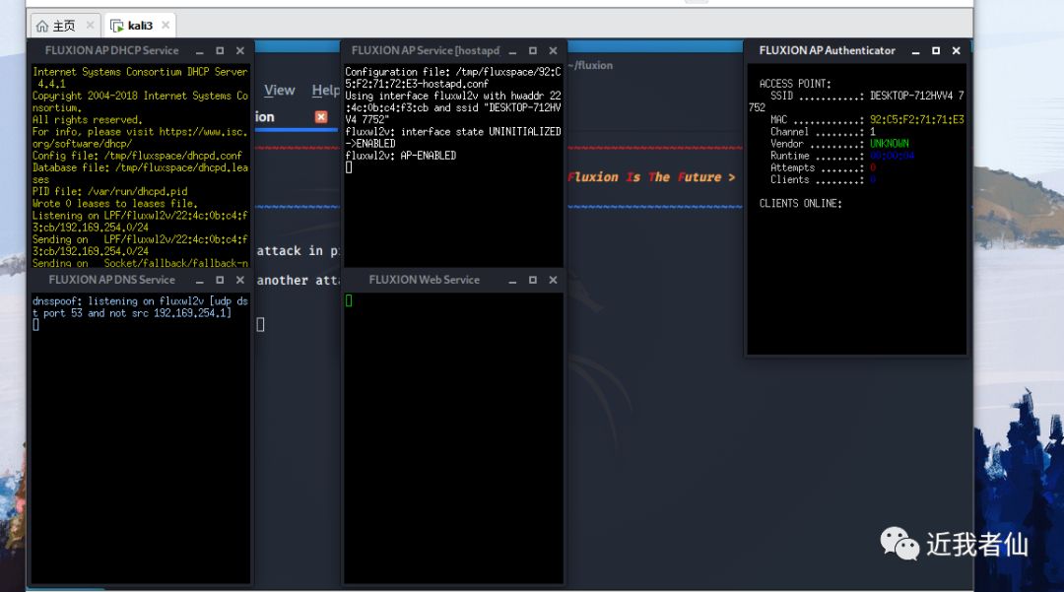This screenshot has width=1064, height=592.
Task: Click the green cursor in FLUXION Web Service
Action: tap(349, 300)
